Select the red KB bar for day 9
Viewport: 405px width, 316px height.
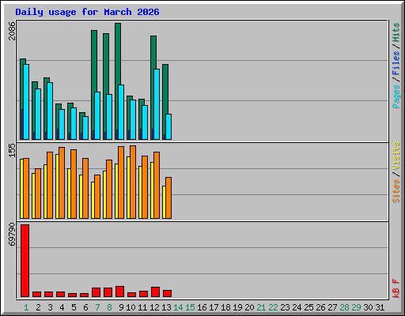(119, 292)
